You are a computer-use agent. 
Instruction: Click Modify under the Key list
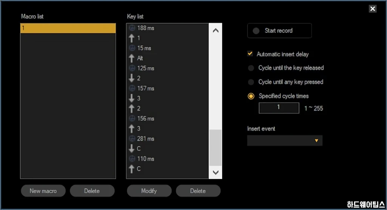149,191
